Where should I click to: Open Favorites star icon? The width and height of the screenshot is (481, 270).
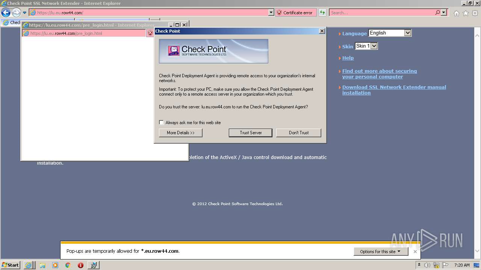tap(466, 13)
